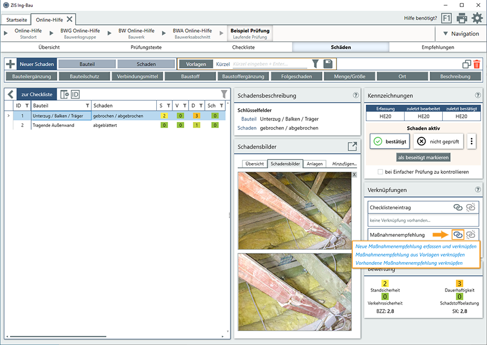Set damage status to bestätigt
Image resolution: width=487 pixels, height=345 pixels.
pos(389,142)
